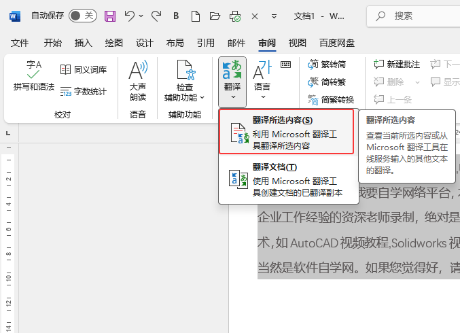This screenshot has width=460, height=333.
Task: Switch to the 布局 tab
Action: click(x=175, y=43)
